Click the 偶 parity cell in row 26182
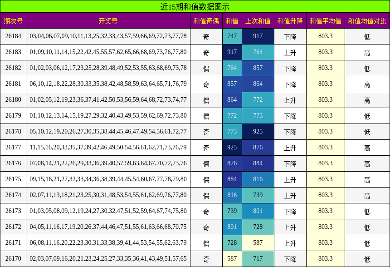The image size is (390, 267). tap(206, 68)
